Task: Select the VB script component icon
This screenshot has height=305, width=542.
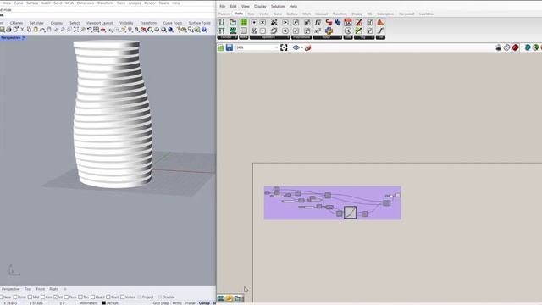Action: click(337, 23)
